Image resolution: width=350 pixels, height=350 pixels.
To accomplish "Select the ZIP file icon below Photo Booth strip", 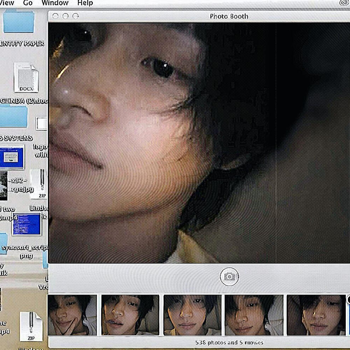I will coord(31,327).
